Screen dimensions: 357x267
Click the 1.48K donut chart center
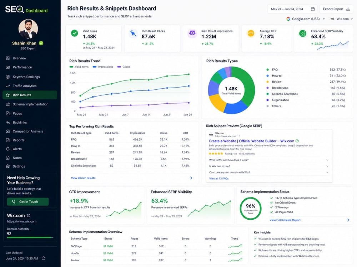point(231,90)
